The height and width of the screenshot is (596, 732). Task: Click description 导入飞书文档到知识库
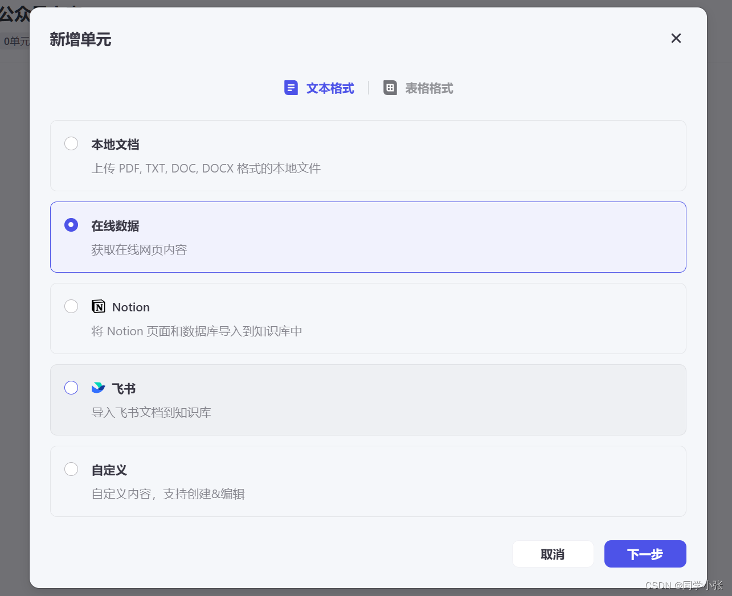[152, 413]
